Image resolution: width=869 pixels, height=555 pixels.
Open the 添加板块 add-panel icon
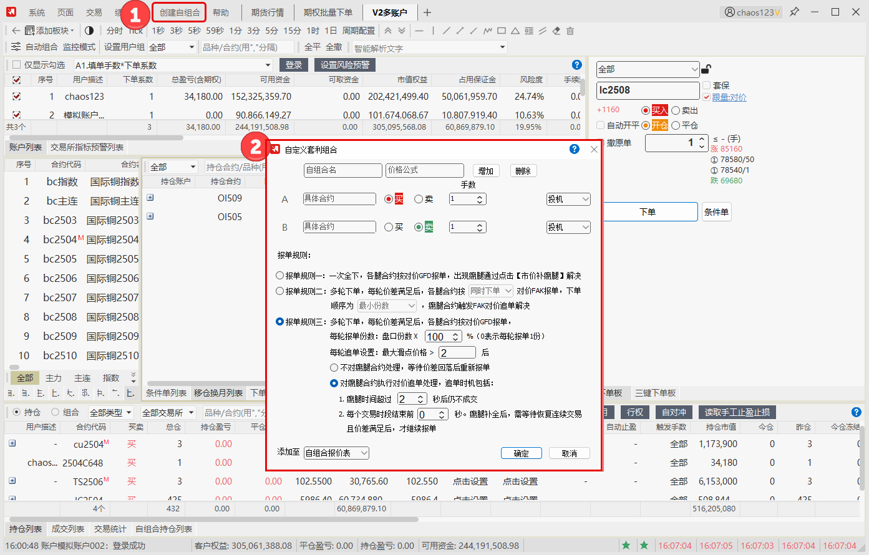pyautogui.click(x=29, y=31)
